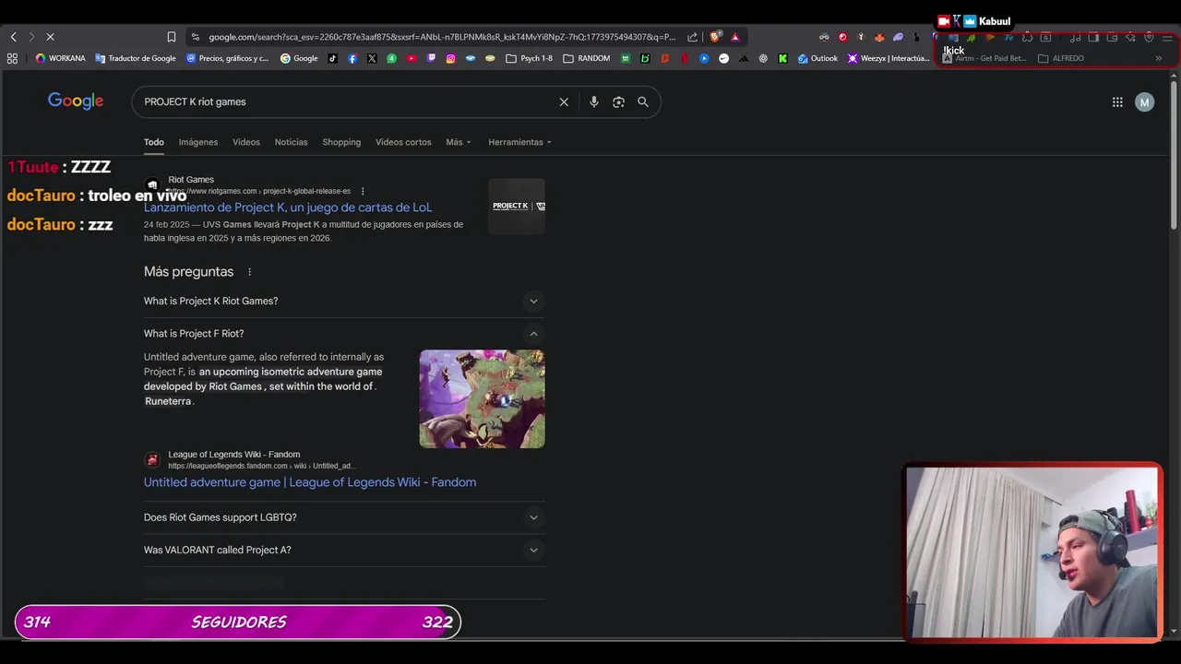Open the Project K result thumbnail
The width and height of the screenshot is (1181, 664).
click(x=517, y=207)
